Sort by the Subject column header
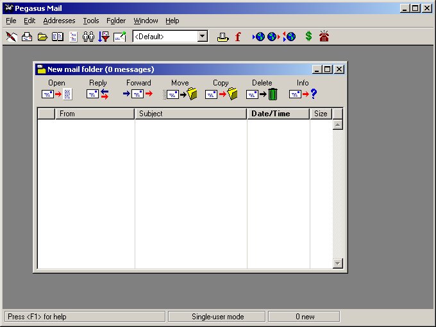The image size is (436, 327). pos(191,114)
